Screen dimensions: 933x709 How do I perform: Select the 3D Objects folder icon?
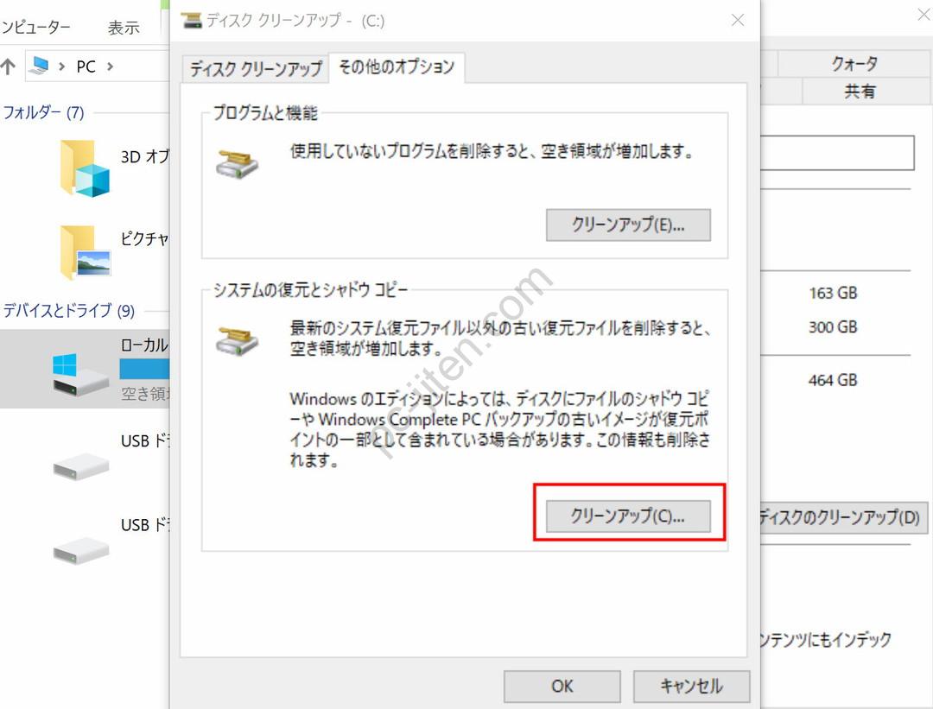click(x=85, y=168)
